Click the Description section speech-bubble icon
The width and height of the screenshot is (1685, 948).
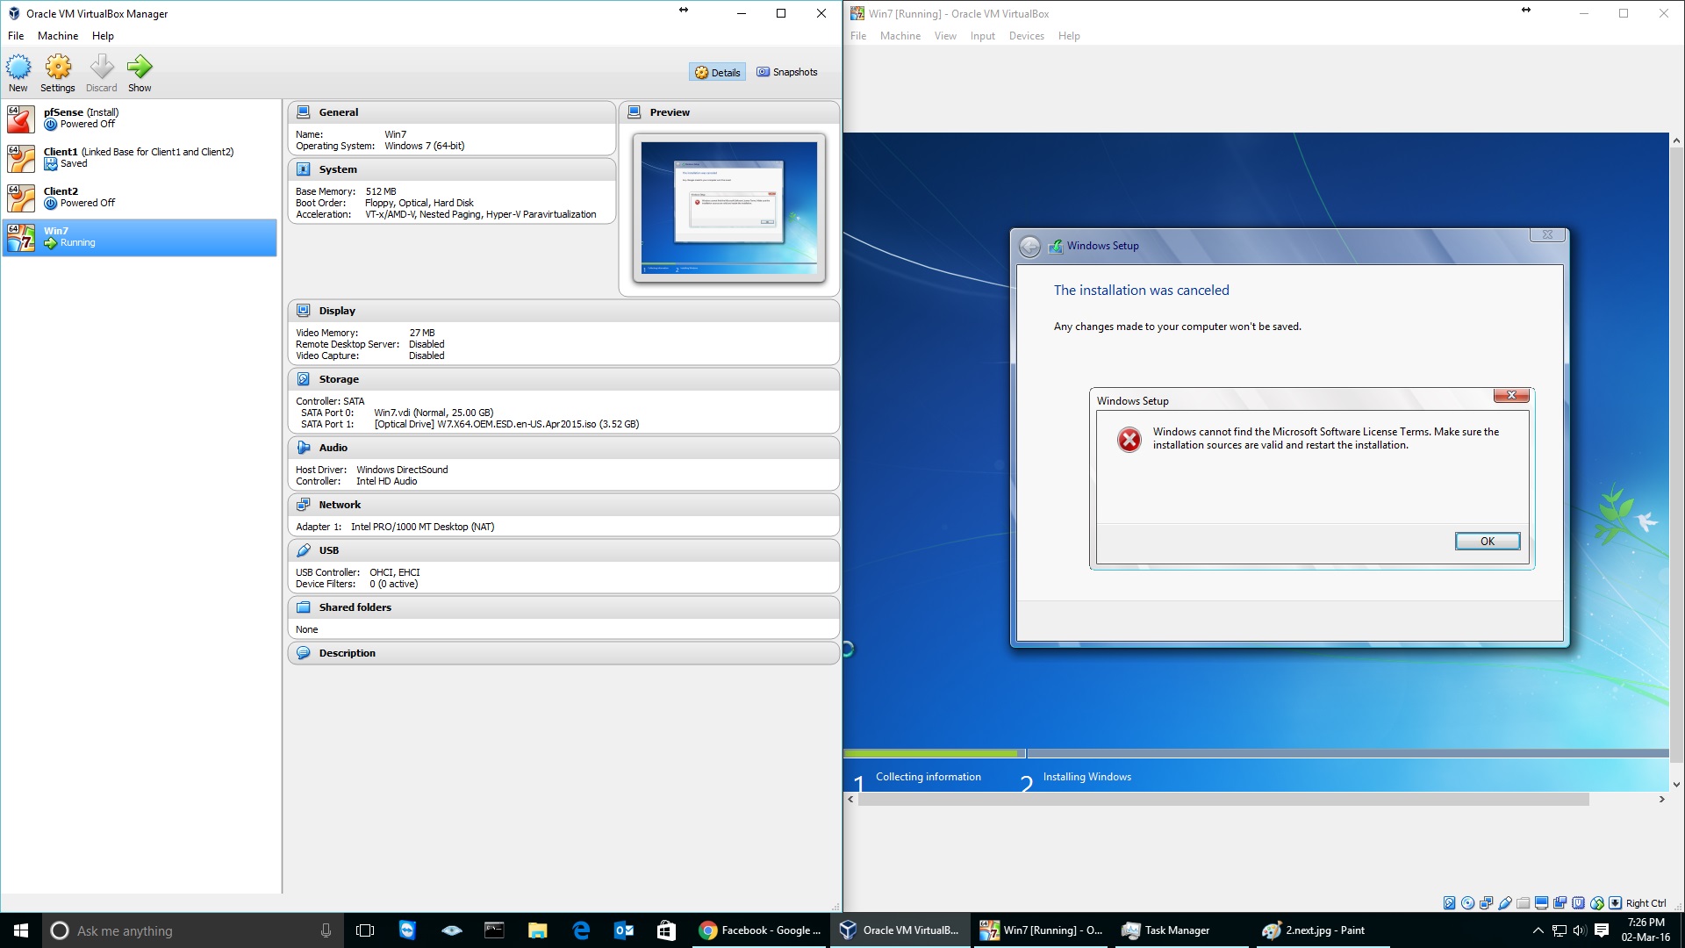[x=304, y=653]
